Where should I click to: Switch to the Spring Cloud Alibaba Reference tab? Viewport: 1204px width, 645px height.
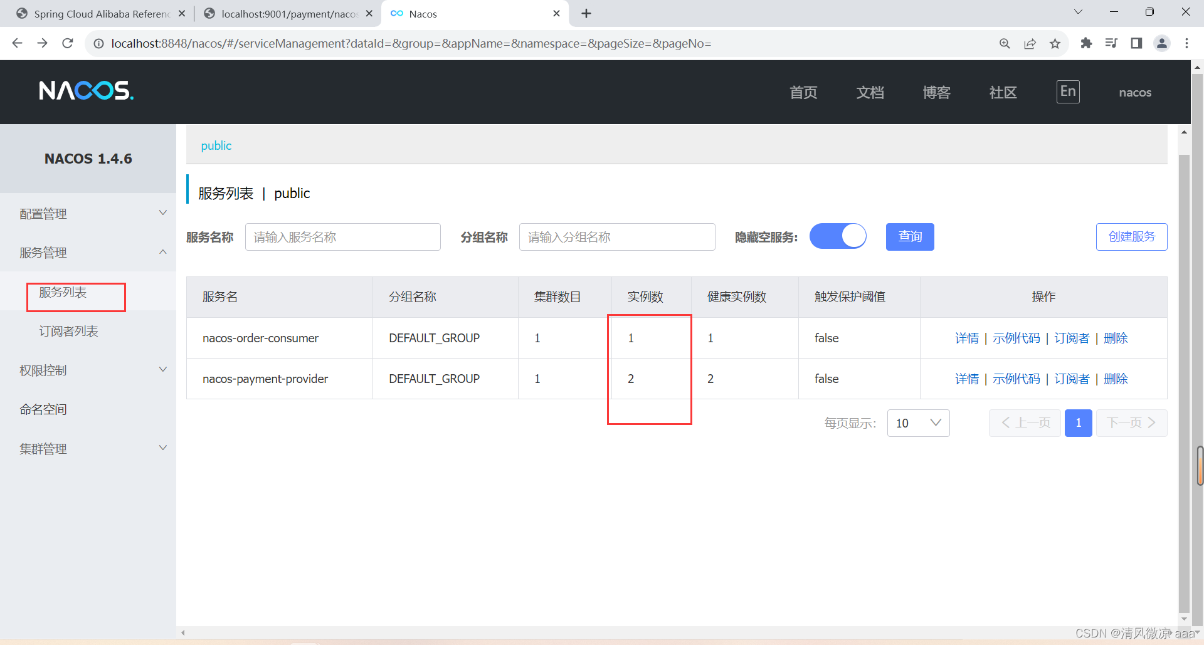100,13
